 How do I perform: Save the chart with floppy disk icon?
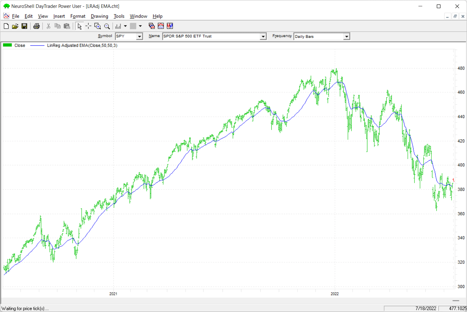coord(24,26)
